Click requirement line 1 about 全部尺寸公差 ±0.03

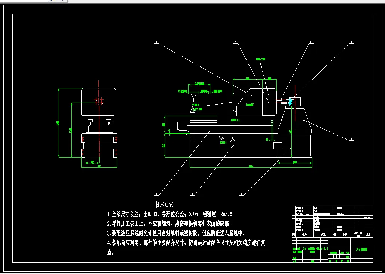pos(169,214)
